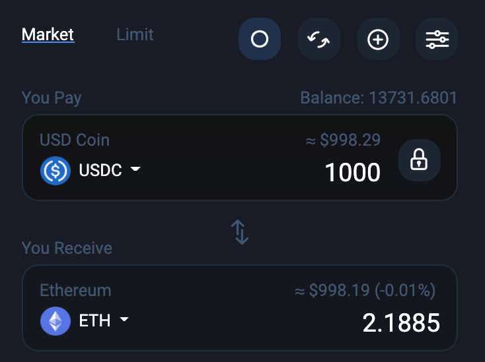
Task: Open swap settings sliders icon
Action: pyautogui.click(x=437, y=39)
